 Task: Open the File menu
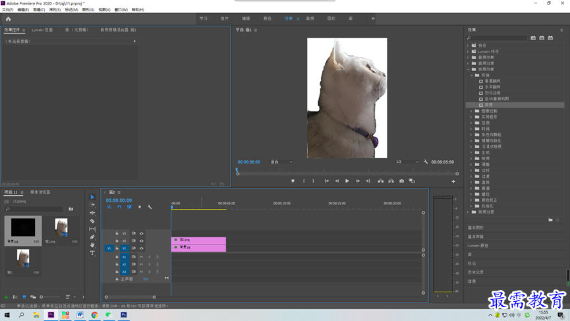pyautogui.click(x=7, y=10)
